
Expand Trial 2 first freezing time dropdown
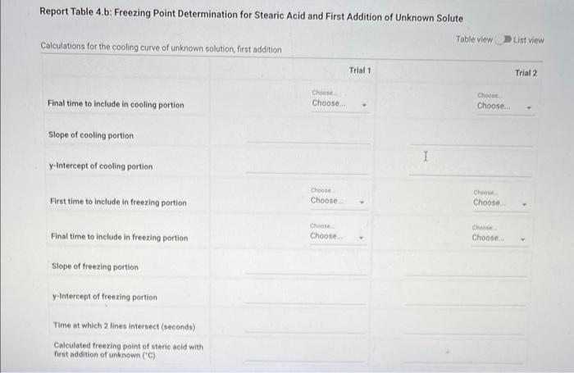[x=501, y=202]
